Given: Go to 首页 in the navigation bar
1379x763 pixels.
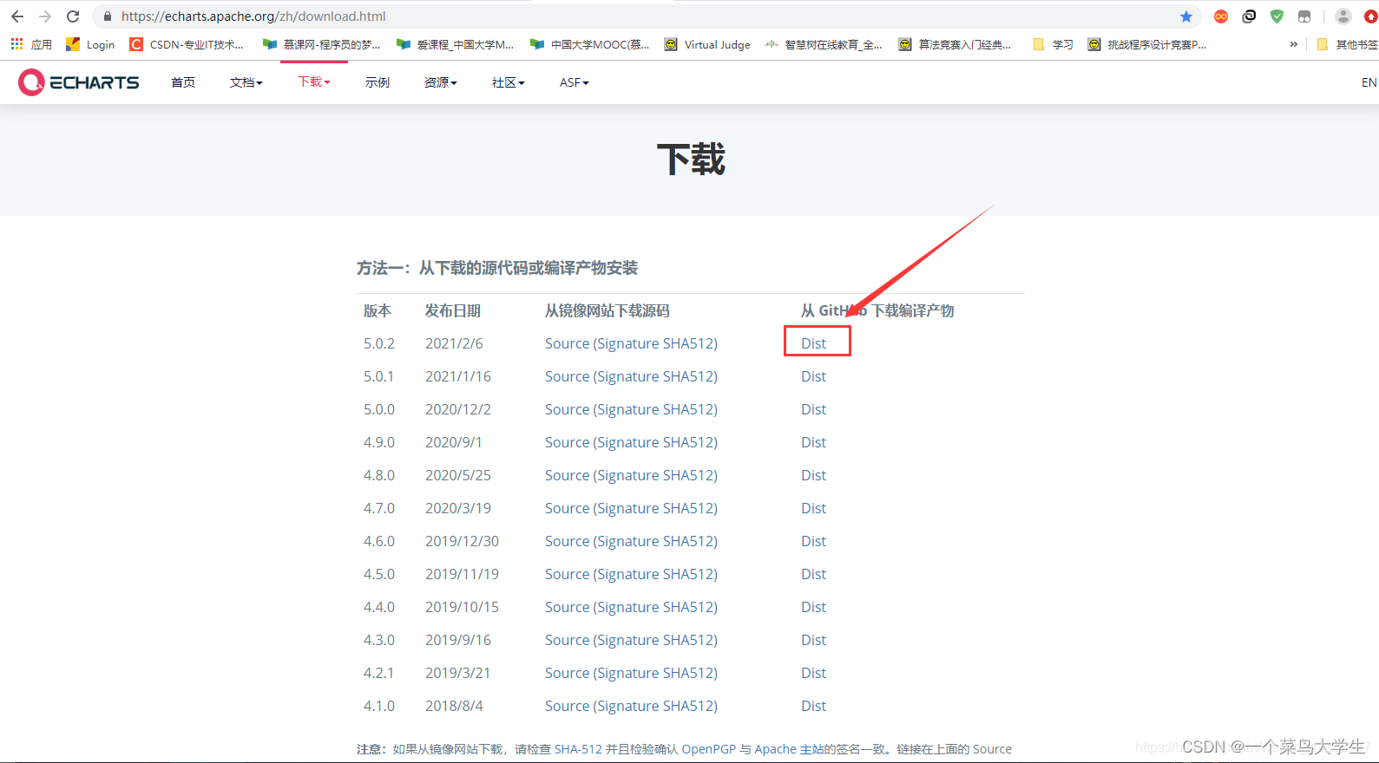Looking at the screenshot, I should 183,82.
